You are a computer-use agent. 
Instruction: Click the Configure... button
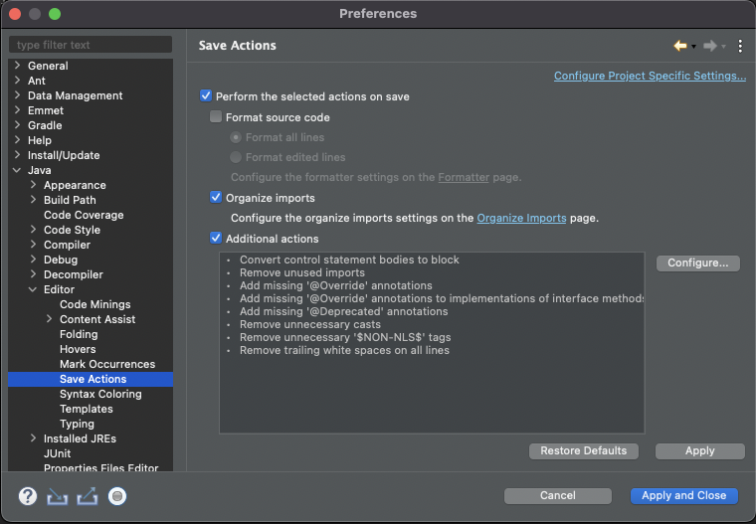click(697, 263)
